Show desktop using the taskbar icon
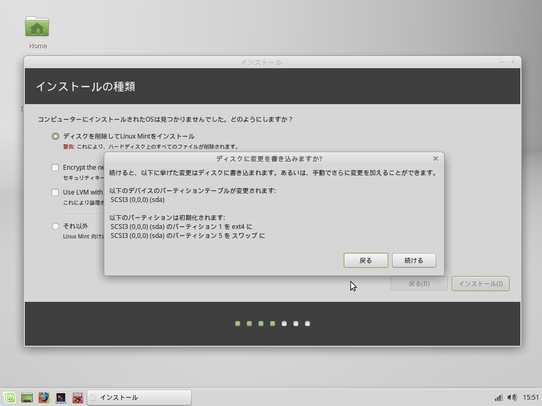The width and height of the screenshot is (542, 406). 26,398
